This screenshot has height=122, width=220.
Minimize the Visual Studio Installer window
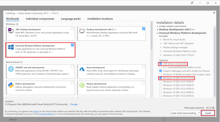pyautogui.click(x=200, y=3)
